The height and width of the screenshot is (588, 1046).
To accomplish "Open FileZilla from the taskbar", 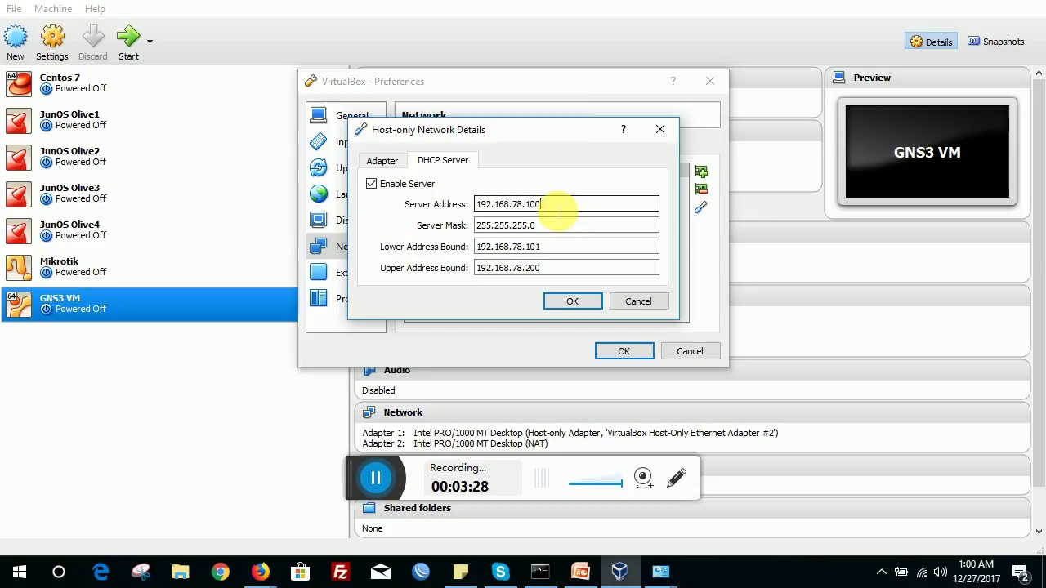I will 341,572.
